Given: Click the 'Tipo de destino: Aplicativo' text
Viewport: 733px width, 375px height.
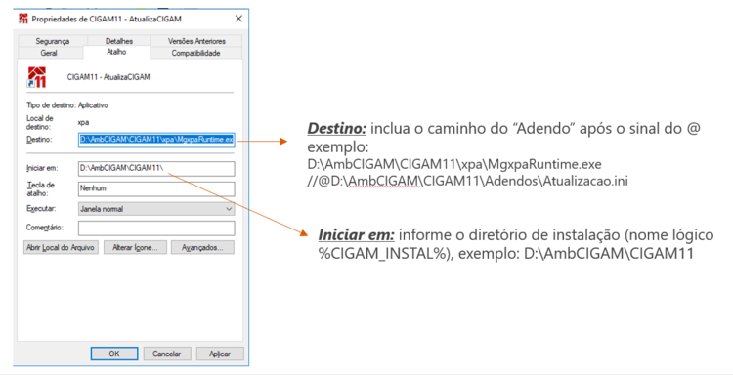Looking at the screenshot, I should coord(67,105).
